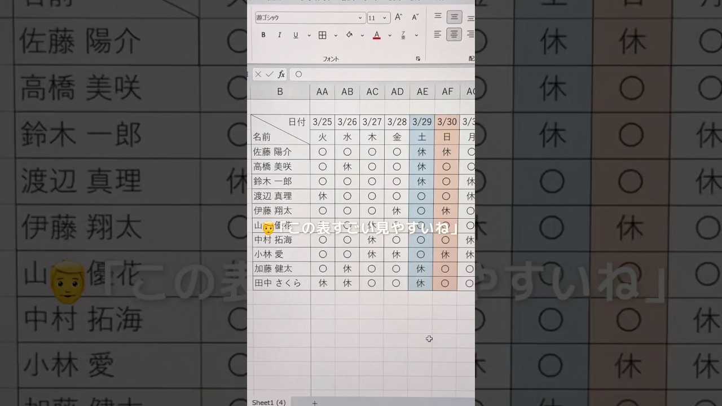Screen dimensions: 722x406
Task: Open Insert Function (fx) dialog
Action: click(281, 74)
